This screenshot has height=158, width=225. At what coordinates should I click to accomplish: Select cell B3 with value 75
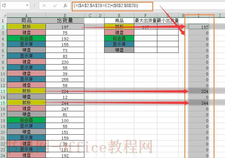pos(65,33)
